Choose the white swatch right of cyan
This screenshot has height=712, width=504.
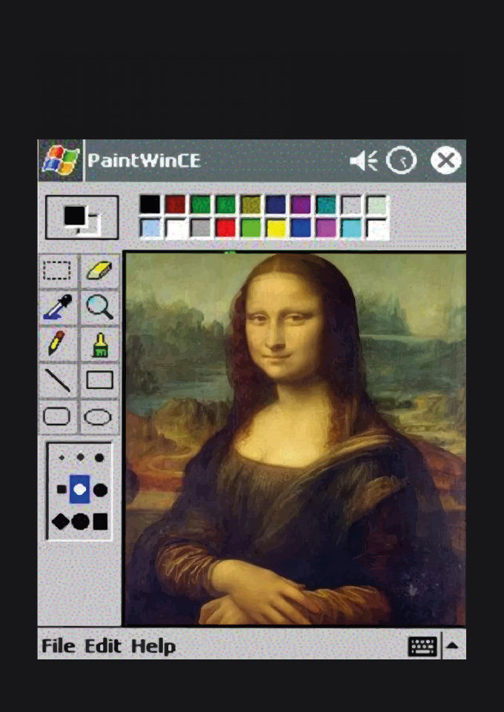click(x=377, y=228)
